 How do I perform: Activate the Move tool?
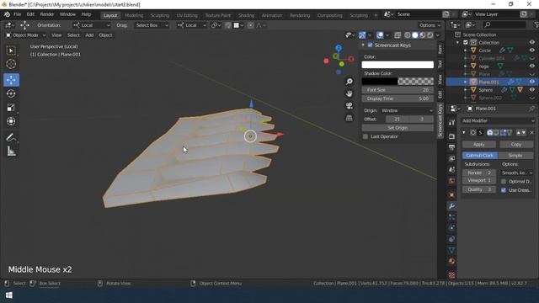11,80
